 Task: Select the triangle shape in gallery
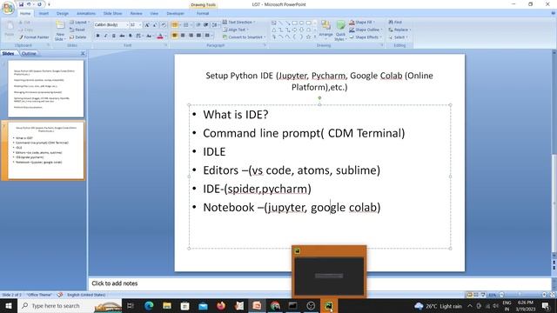274,30
